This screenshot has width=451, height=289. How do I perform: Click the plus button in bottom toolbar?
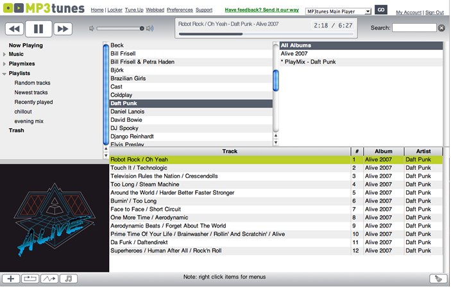[11, 279]
